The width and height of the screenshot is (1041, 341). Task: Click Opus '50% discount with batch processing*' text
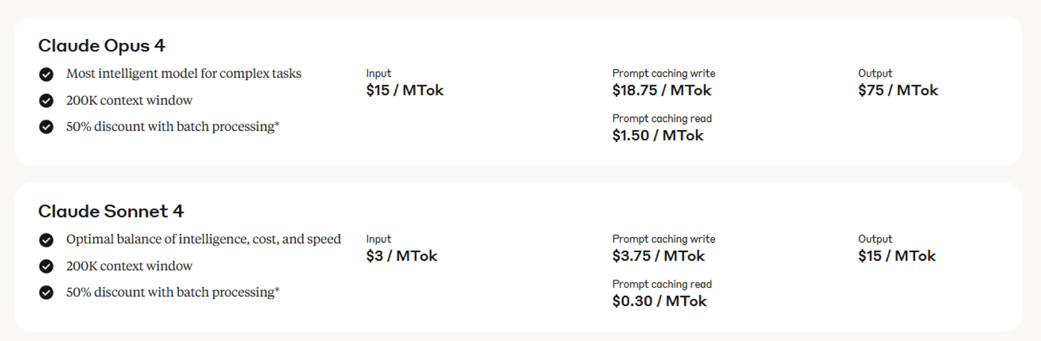(172, 127)
